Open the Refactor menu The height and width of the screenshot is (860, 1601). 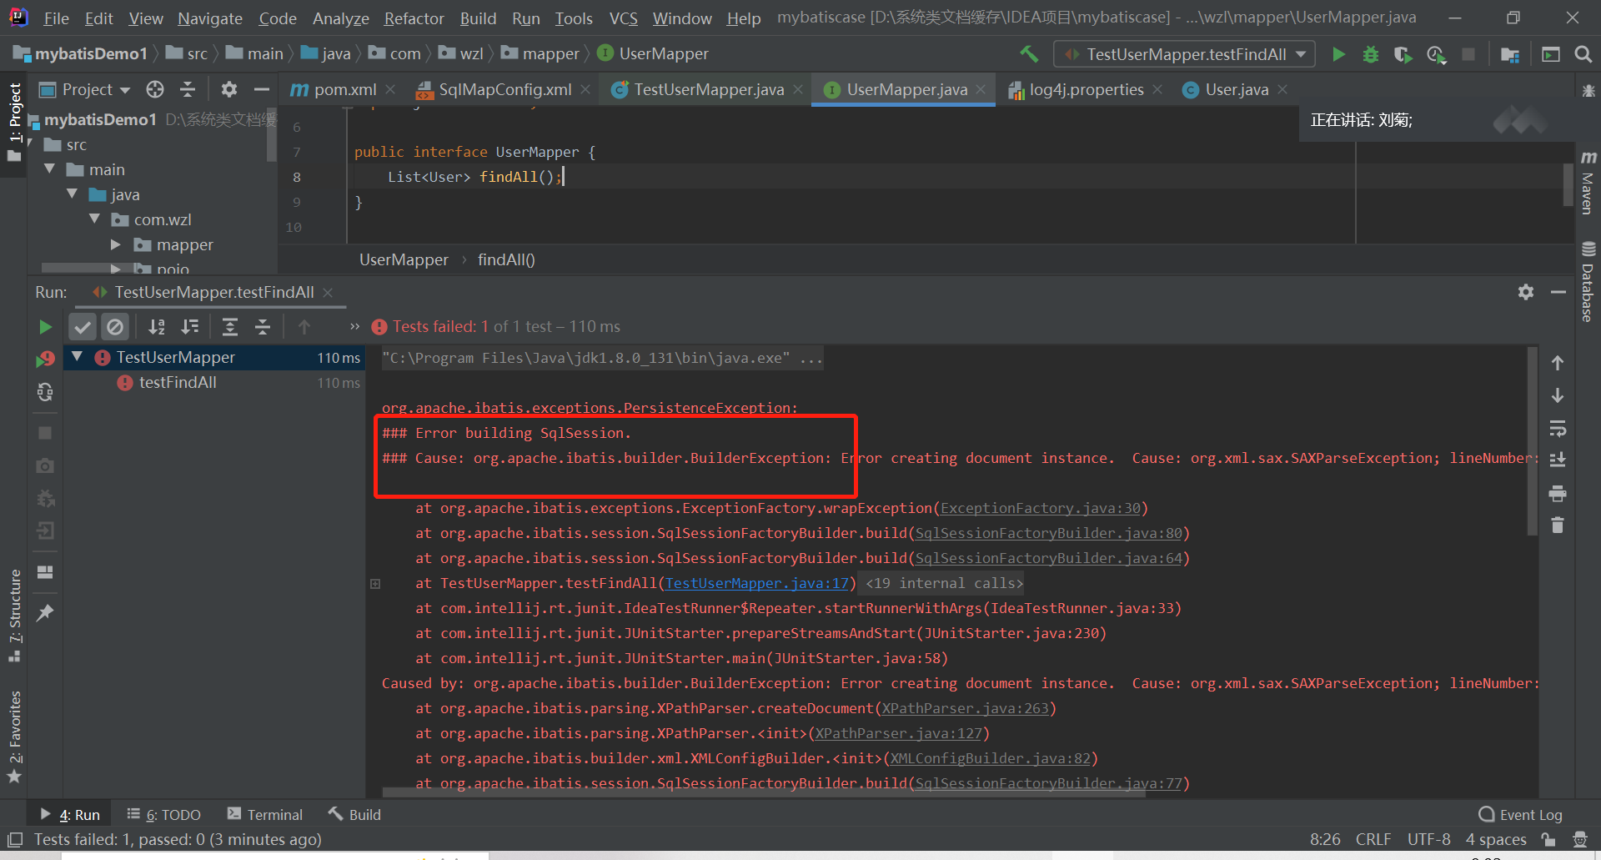click(414, 18)
